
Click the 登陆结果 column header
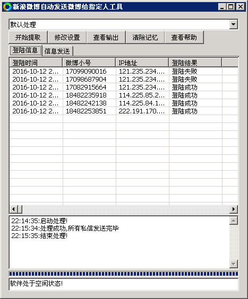pyautogui.click(x=195, y=63)
